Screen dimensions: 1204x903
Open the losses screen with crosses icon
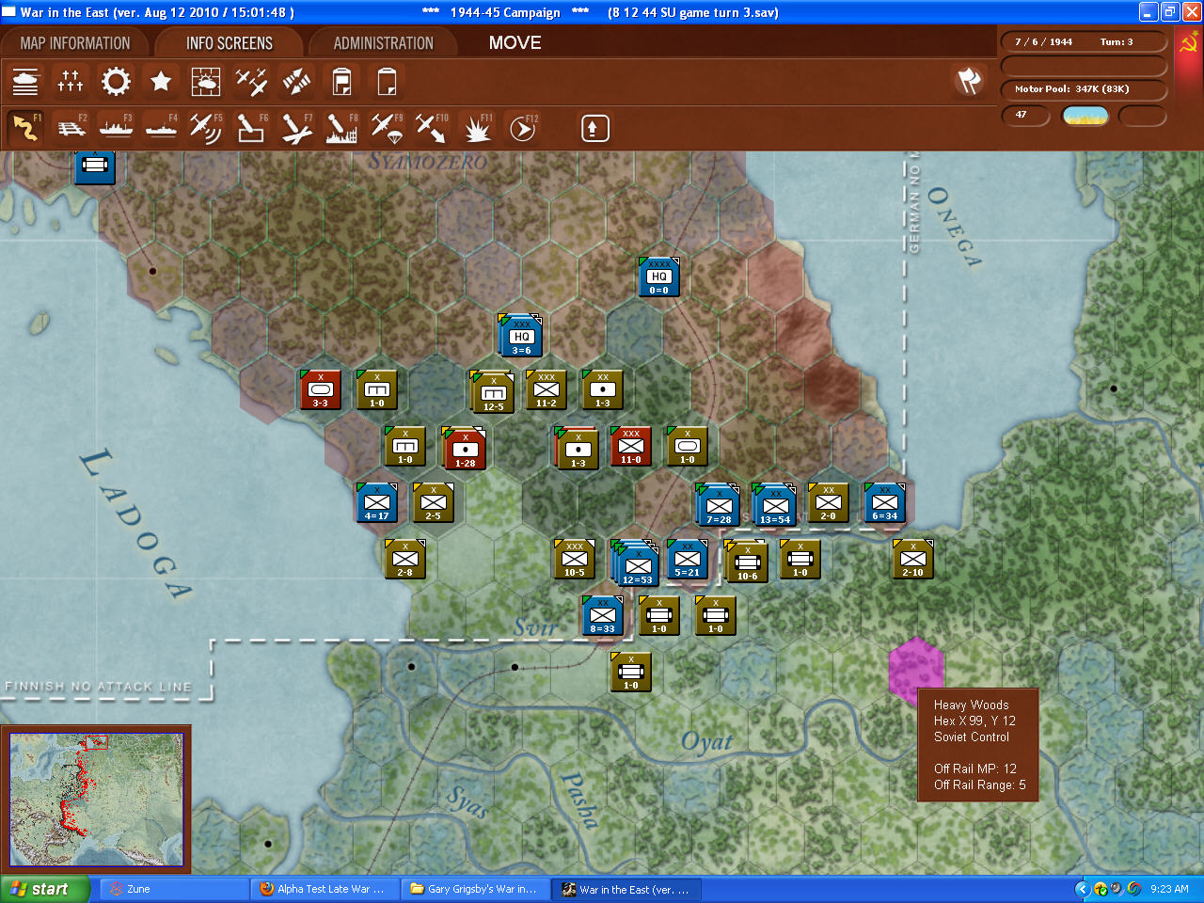point(71,82)
